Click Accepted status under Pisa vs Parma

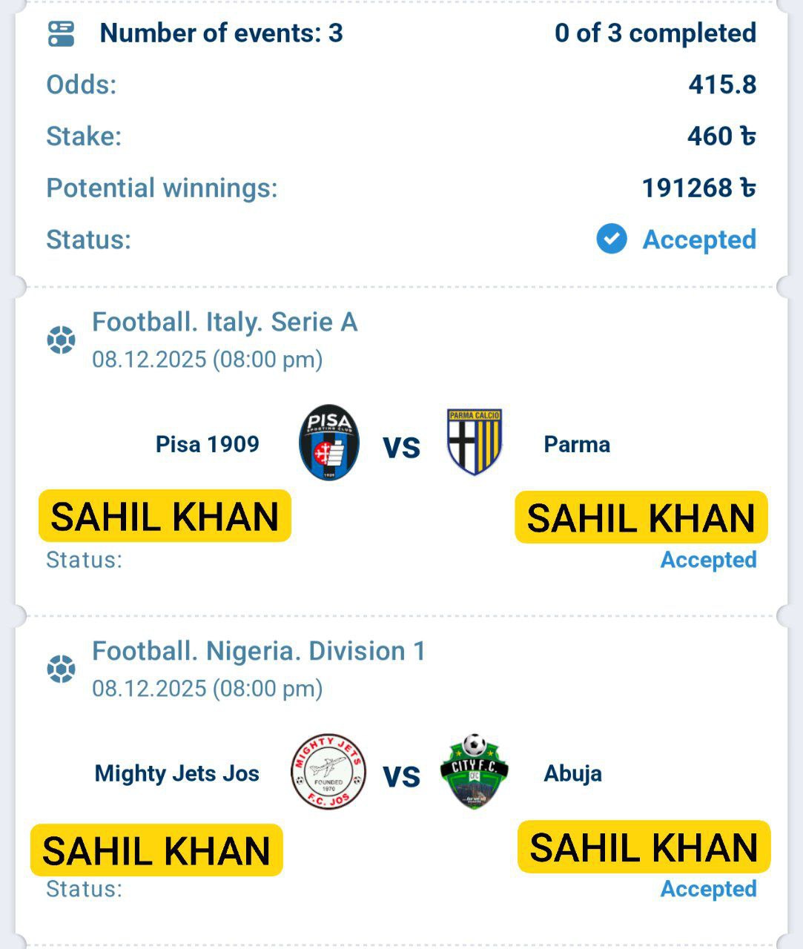708,560
